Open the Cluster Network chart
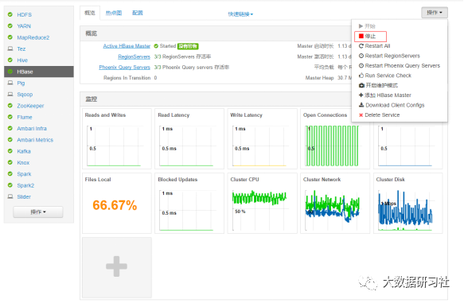Viewport: 464px width, 303px height. [335, 204]
